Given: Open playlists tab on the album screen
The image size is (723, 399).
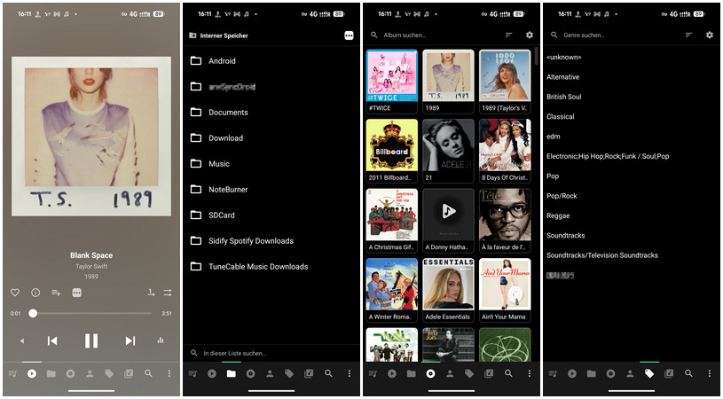Looking at the screenshot, I should click(x=489, y=373).
